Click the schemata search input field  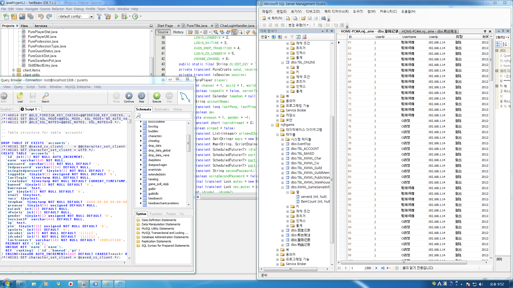(x=163, y=116)
